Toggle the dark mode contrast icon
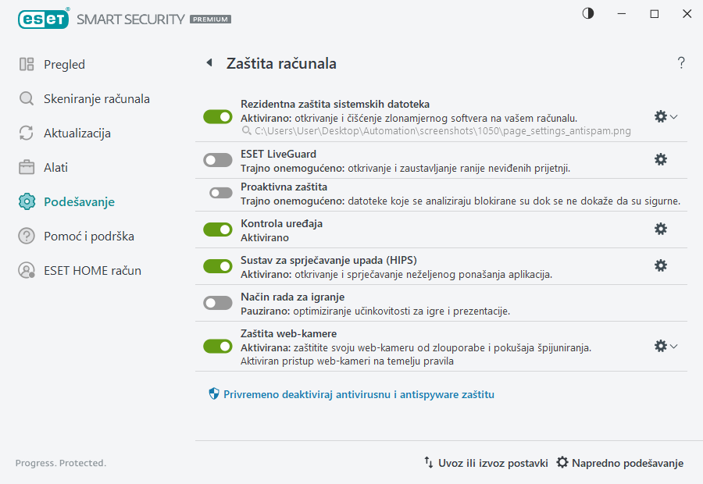This screenshot has width=703, height=484. 587,12
